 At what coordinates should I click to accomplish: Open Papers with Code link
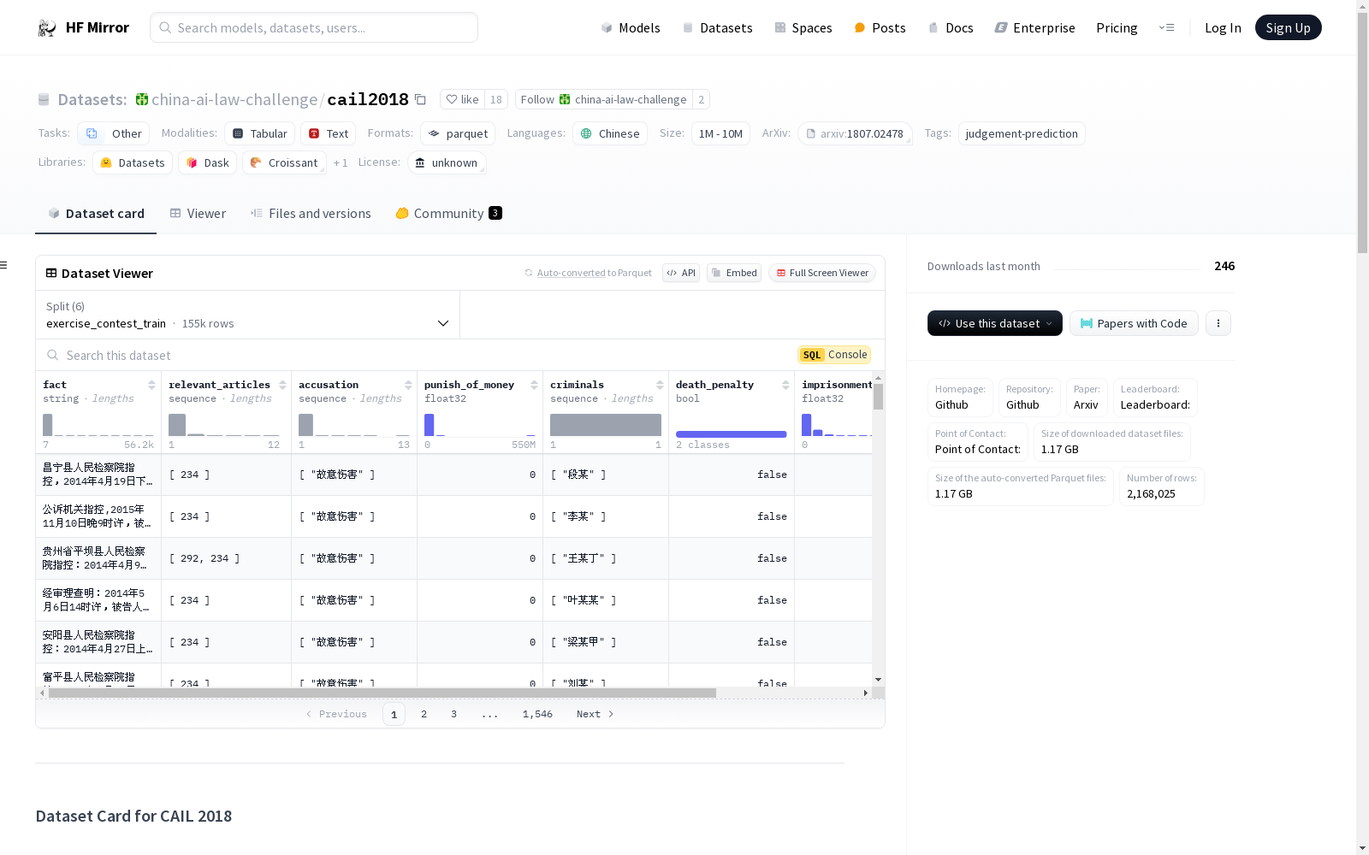tap(1134, 323)
